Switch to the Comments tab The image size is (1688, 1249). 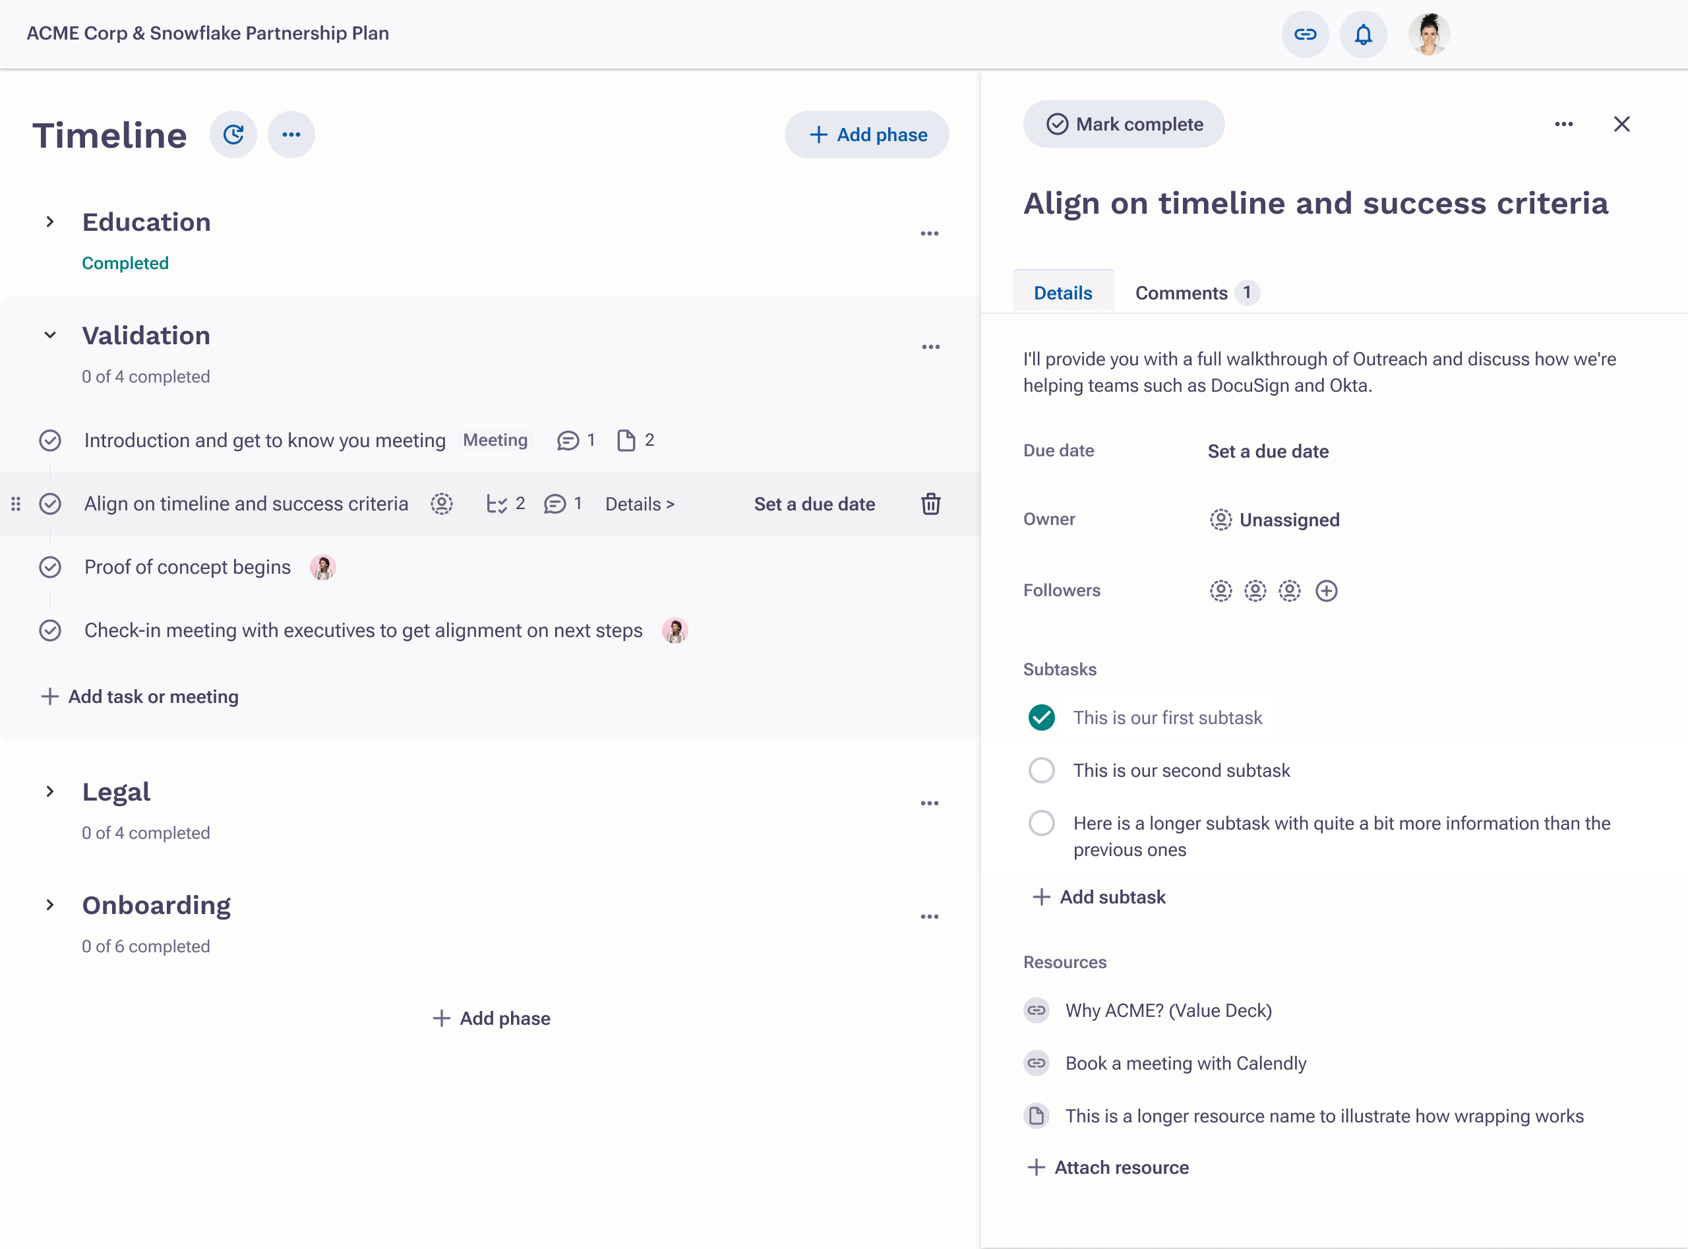(1182, 293)
